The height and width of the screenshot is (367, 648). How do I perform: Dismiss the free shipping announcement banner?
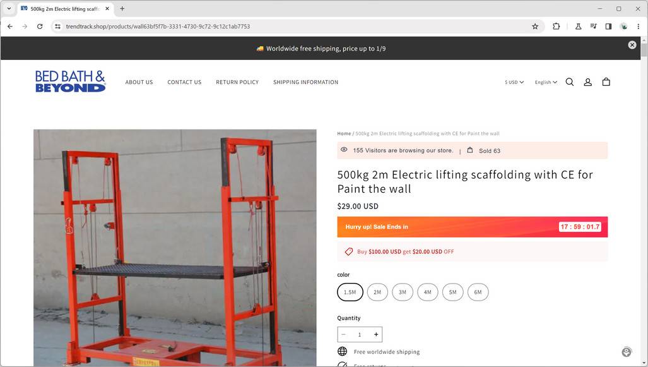[632, 45]
